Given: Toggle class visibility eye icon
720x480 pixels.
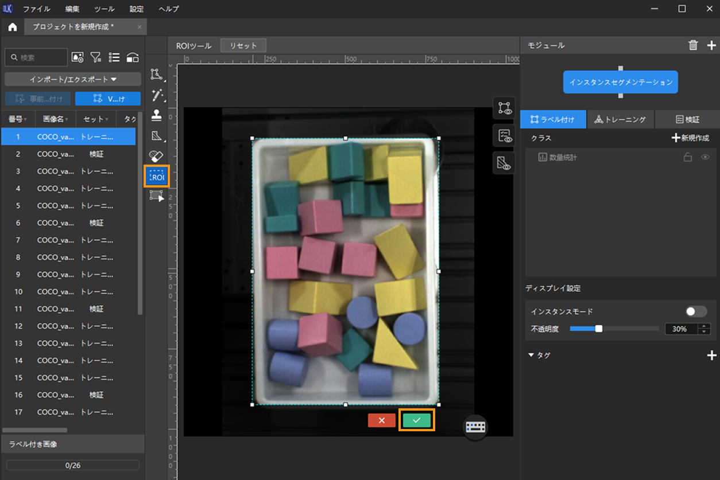Looking at the screenshot, I should coord(705,157).
